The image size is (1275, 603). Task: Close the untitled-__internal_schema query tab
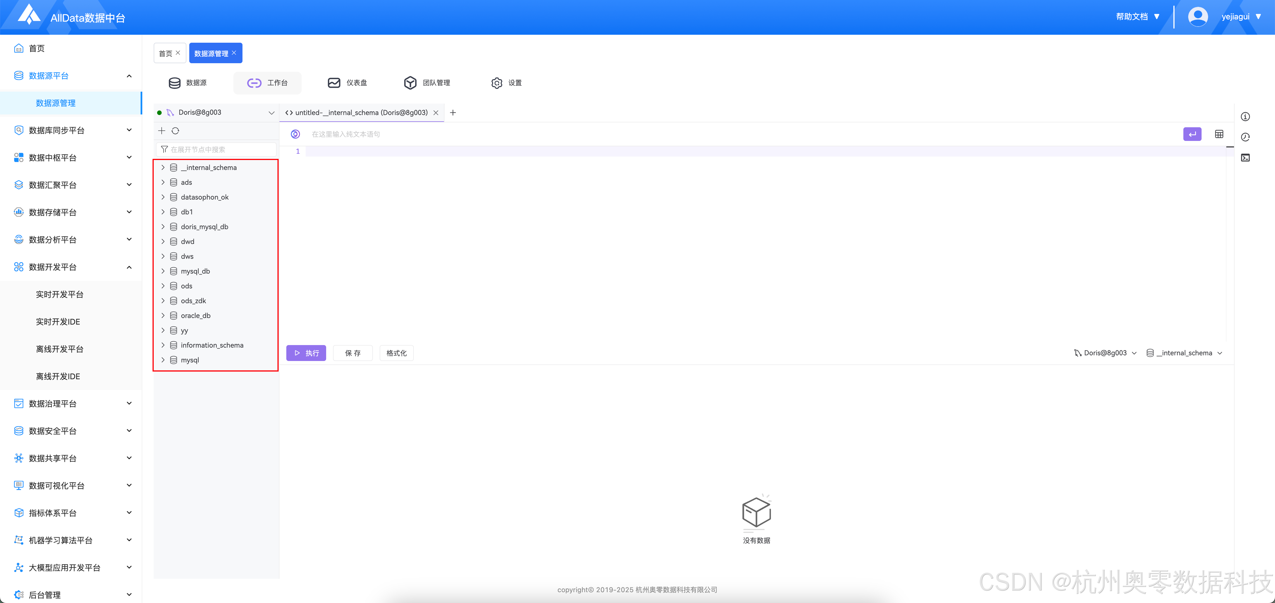point(436,113)
